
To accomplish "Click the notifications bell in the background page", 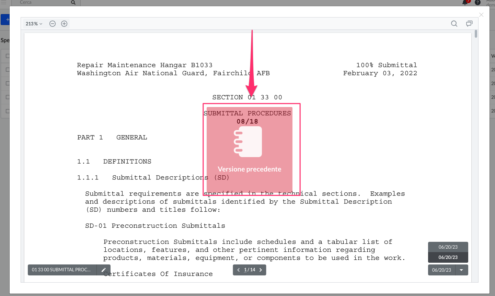I will 465,2.
